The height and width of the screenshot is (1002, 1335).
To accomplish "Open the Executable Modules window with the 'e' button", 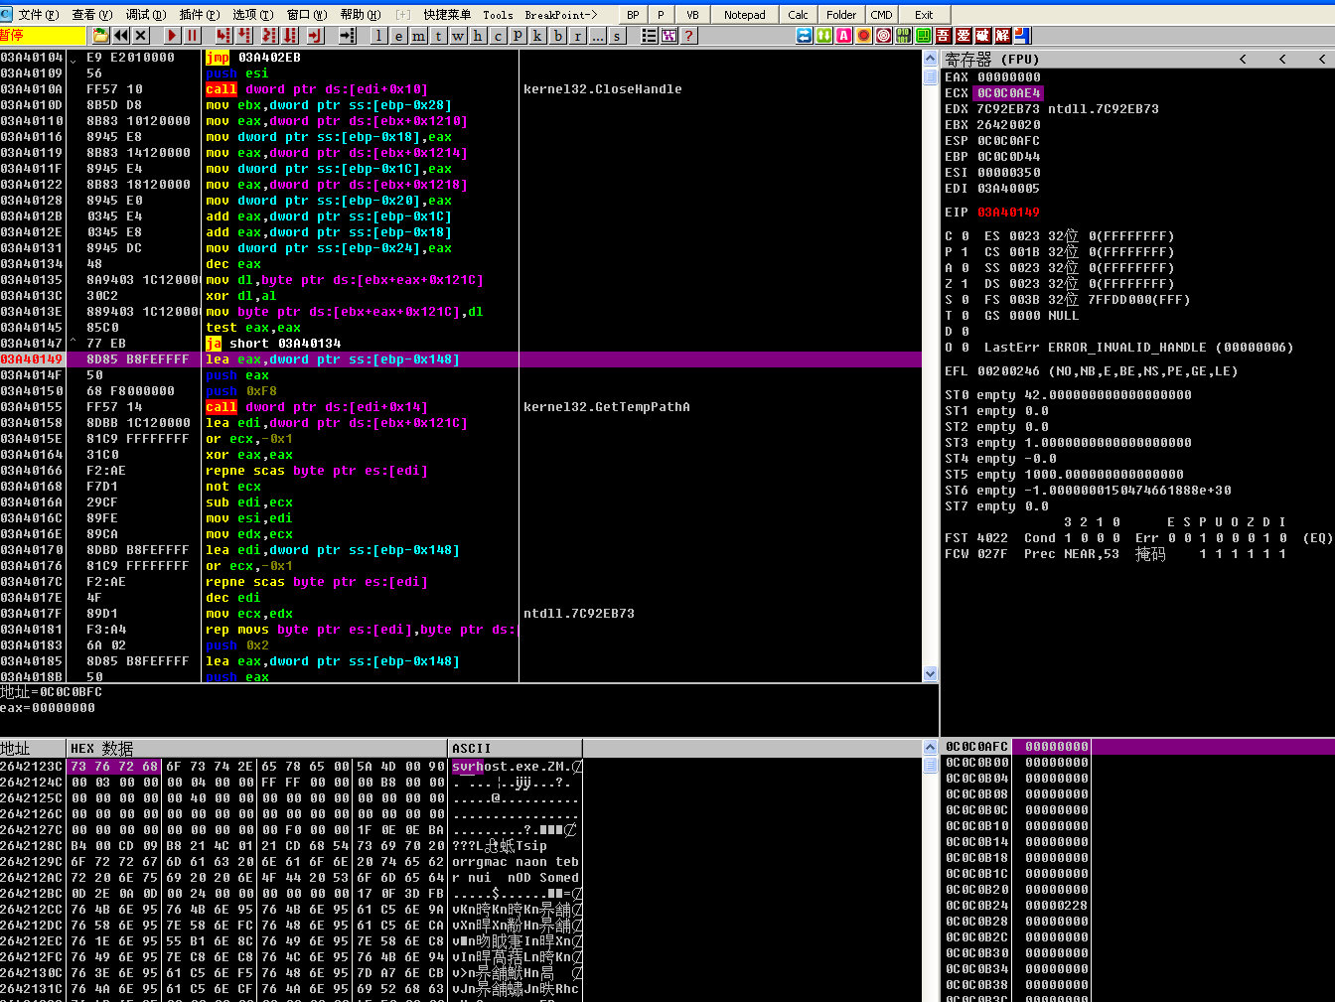I will coord(399,36).
